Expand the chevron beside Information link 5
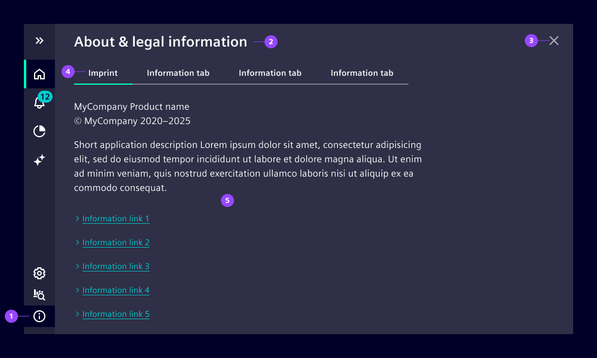Image resolution: width=597 pixels, height=358 pixels. pyautogui.click(x=77, y=314)
